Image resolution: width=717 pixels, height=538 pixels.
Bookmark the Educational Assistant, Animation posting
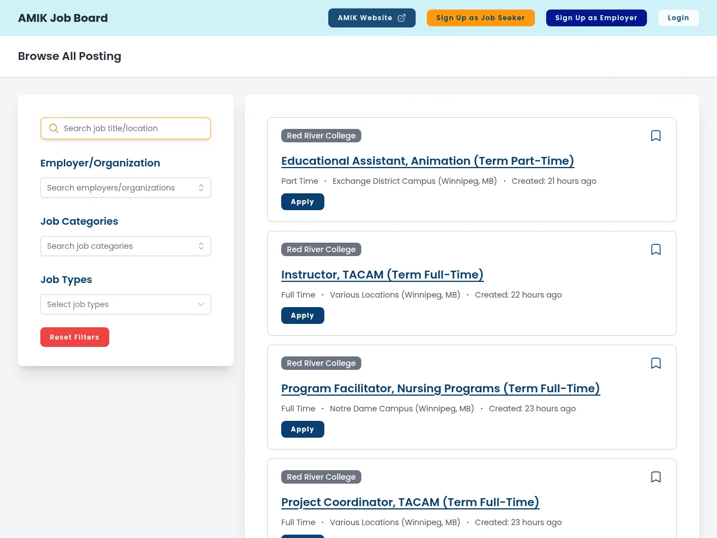click(656, 136)
